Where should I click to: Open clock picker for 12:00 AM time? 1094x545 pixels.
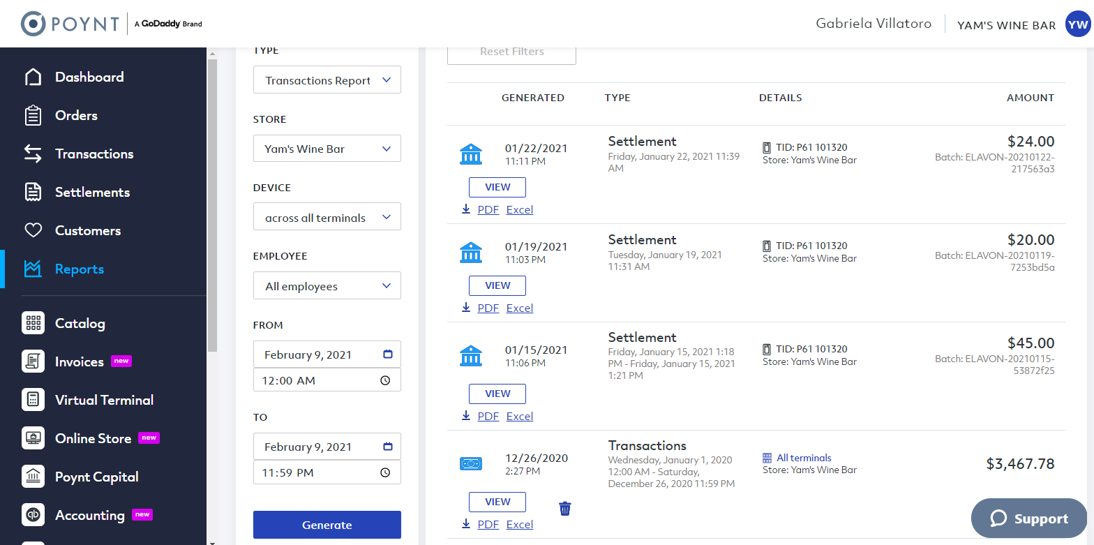point(385,380)
